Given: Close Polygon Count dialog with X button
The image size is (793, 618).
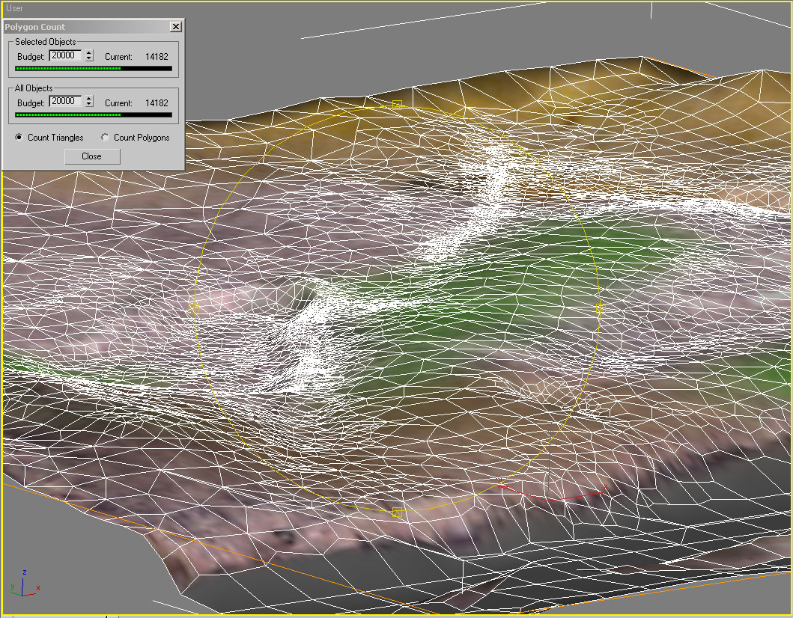Looking at the screenshot, I should coord(175,27).
